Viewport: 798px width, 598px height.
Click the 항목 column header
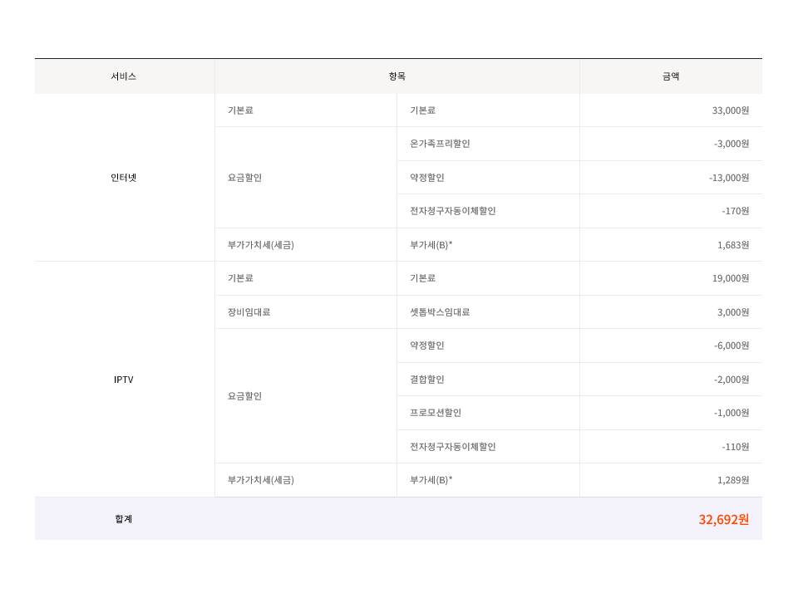tap(397, 76)
